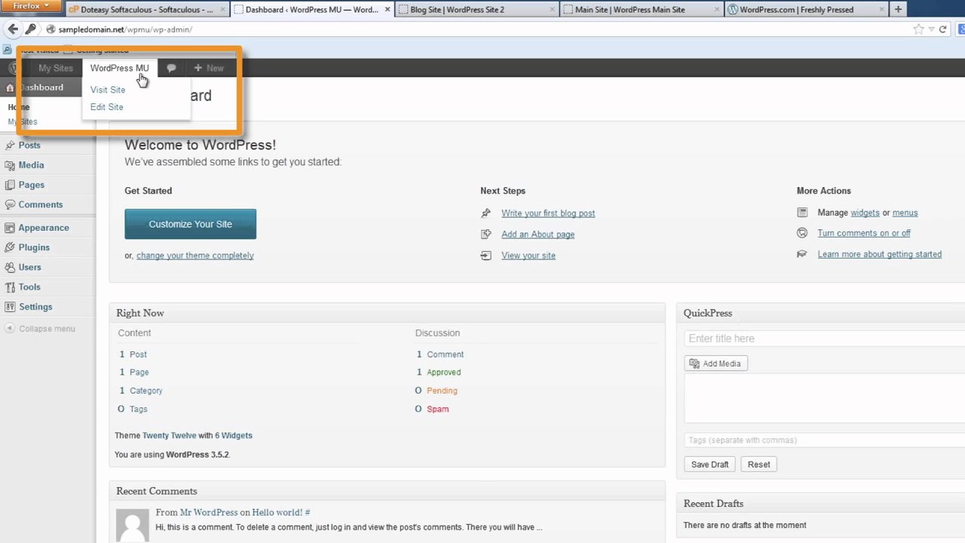Click the graduation cap icon under More Actions
965x543 pixels.
pos(802,254)
